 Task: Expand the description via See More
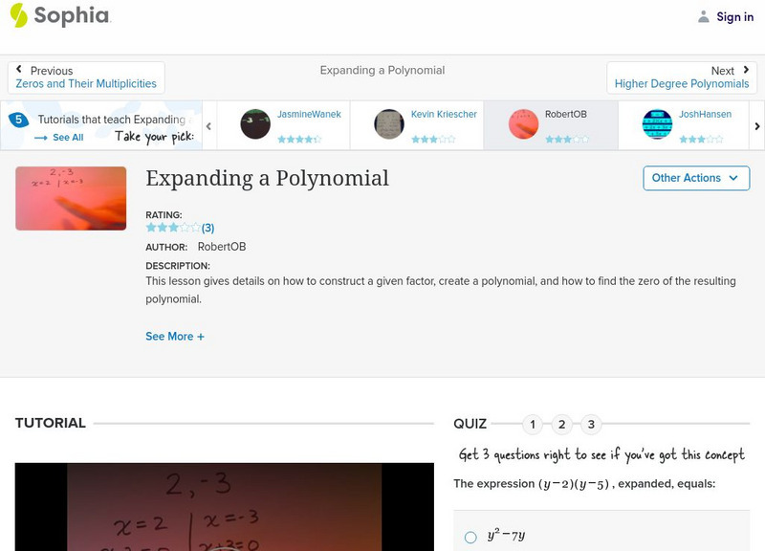click(175, 337)
